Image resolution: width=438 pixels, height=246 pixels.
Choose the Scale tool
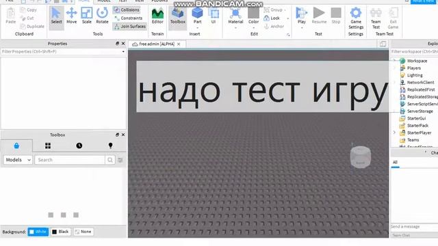pos(87,16)
